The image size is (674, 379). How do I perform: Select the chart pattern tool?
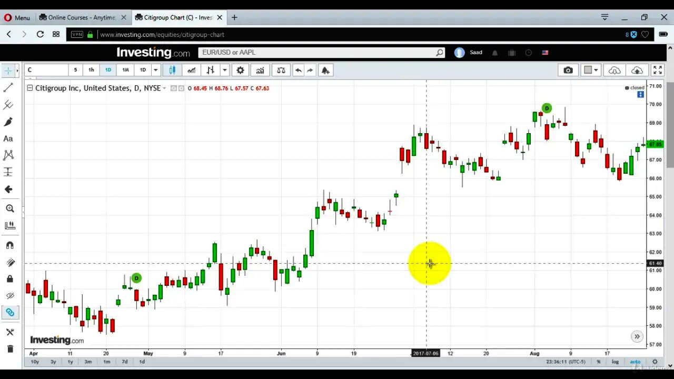(x=8, y=155)
